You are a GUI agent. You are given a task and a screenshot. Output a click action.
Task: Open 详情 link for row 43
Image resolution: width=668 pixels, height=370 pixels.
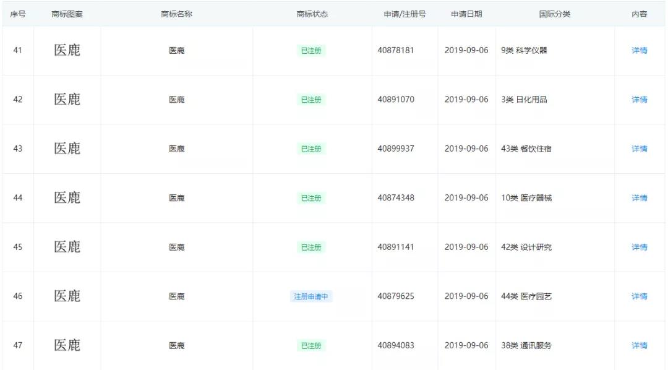(639, 148)
